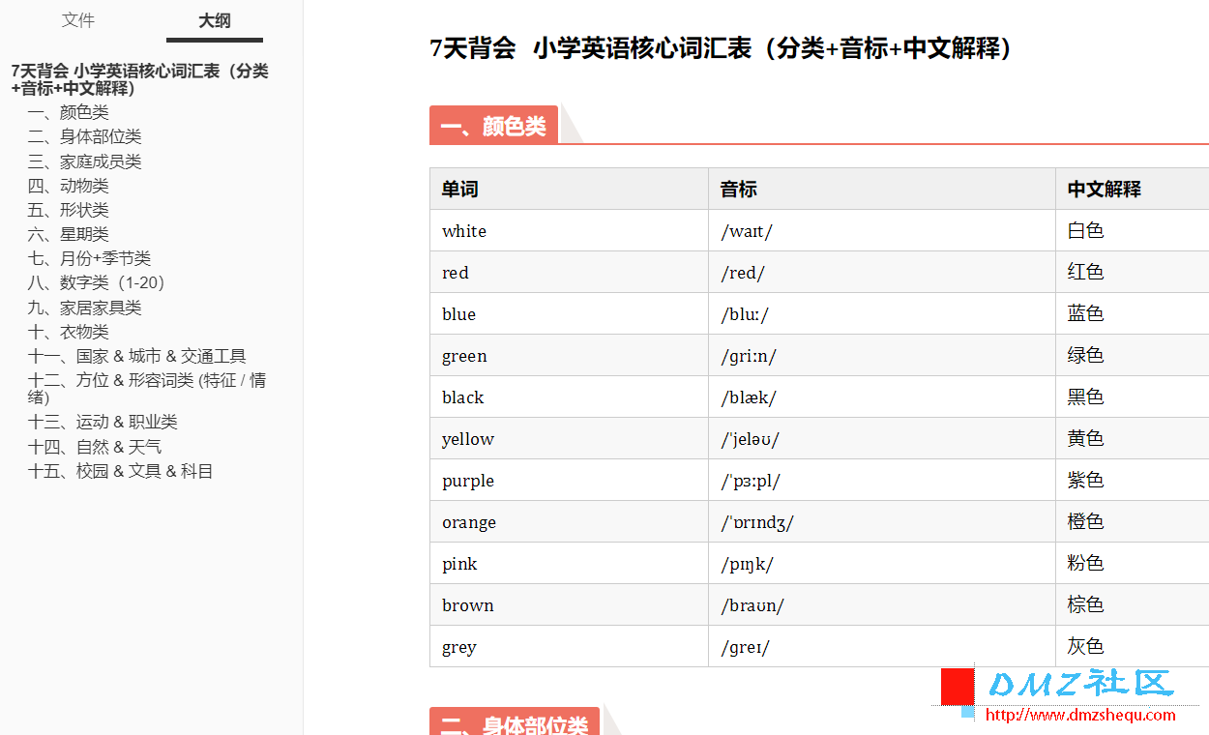Jump to 十、衣物类 section
This screenshot has height=735, width=1209.
point(68,332)
